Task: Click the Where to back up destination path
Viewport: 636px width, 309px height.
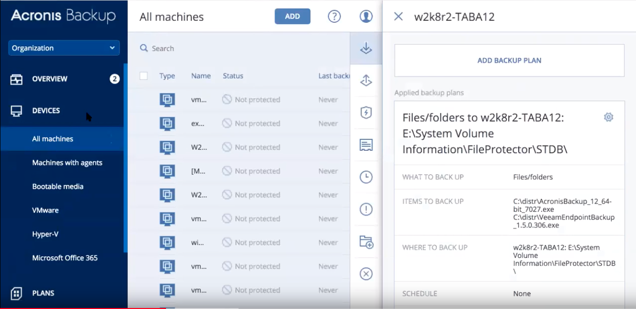Action: point(564,259)
